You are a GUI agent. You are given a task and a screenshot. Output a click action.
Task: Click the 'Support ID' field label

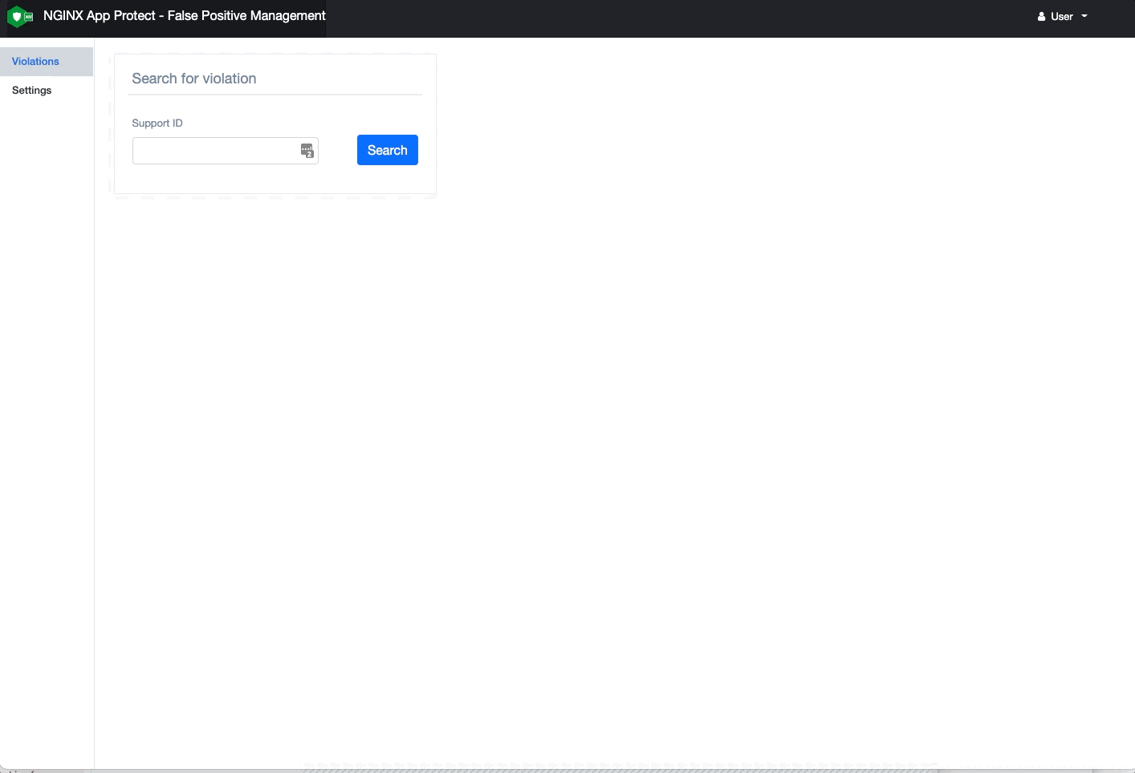(157, 123)
